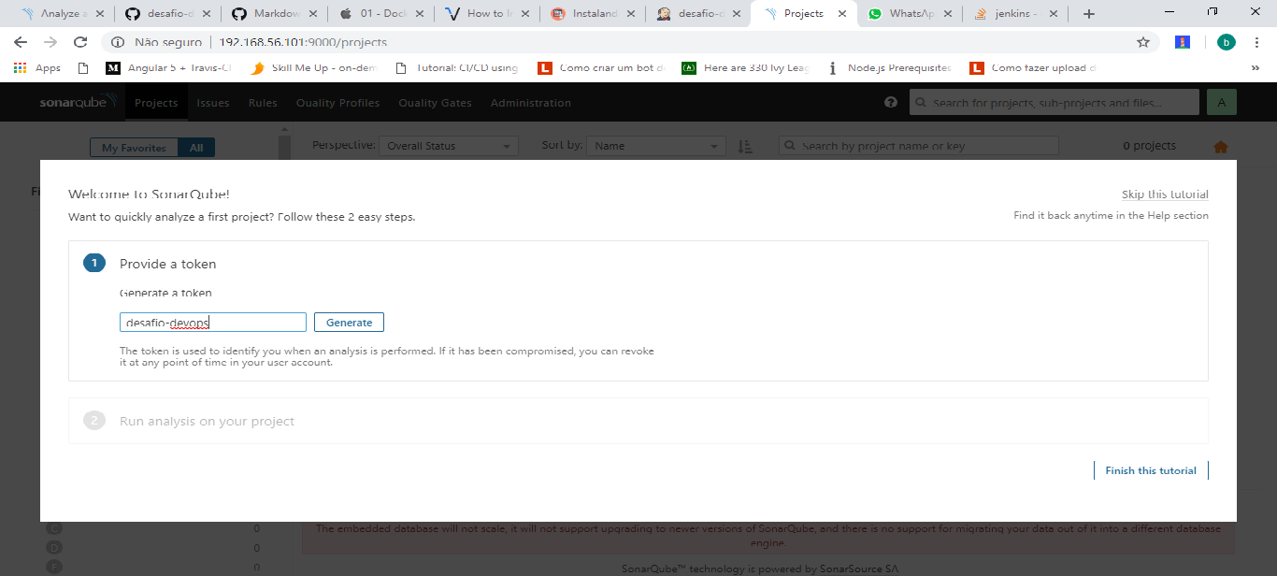Open SonarQube Projects menu item
The height and width of the screenshot is (576, 1277).
click(x=156, y=103)
